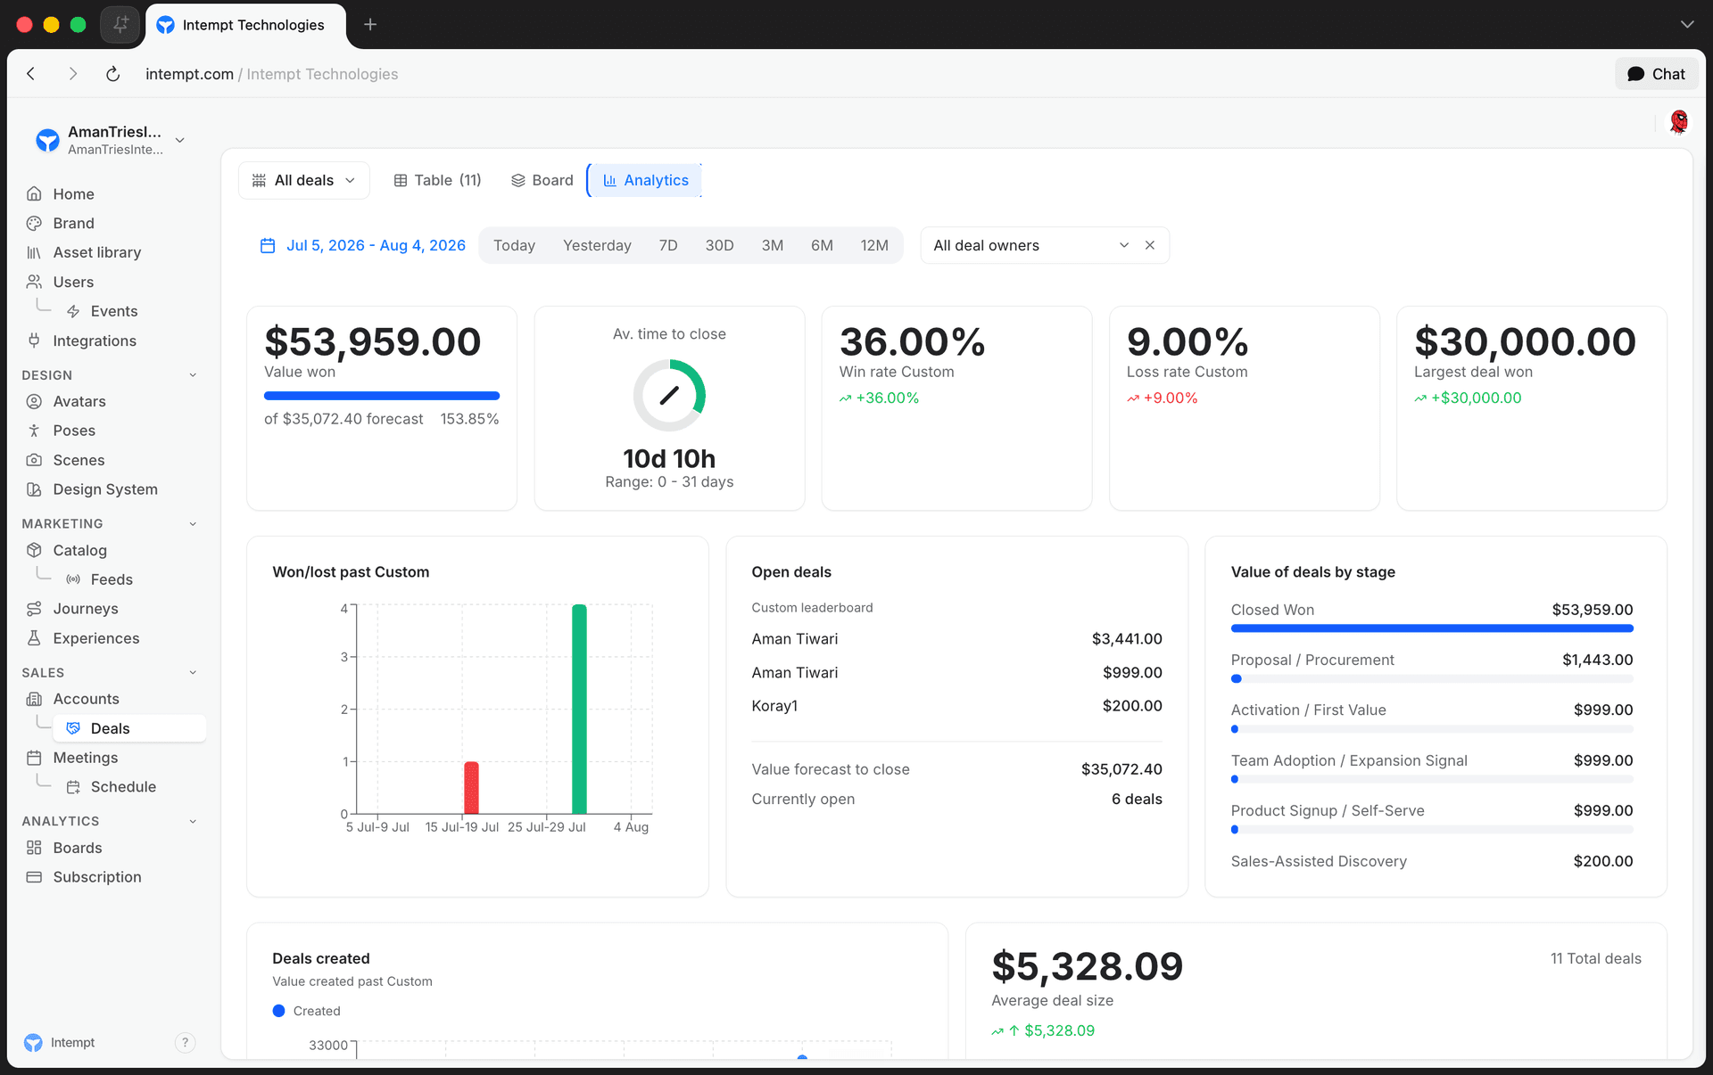This screenshot has width=1713, height=1075.
Task: Open the Integrations plug icon
Action: tap(34, 341)
